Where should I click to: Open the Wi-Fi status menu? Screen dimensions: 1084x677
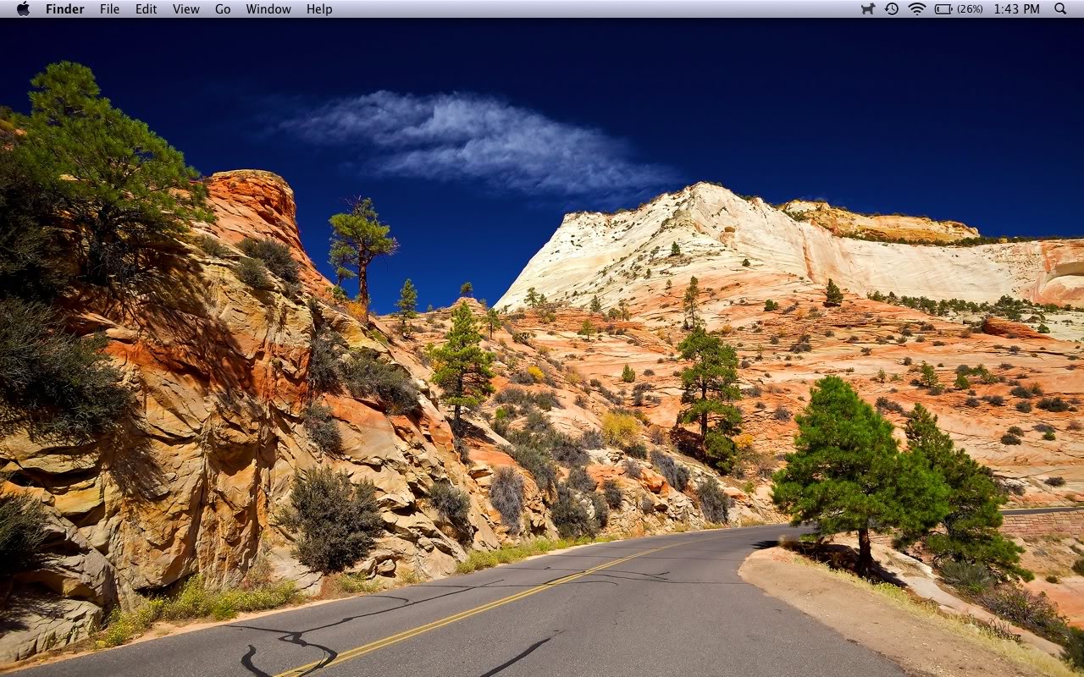(x=917, y=8)
